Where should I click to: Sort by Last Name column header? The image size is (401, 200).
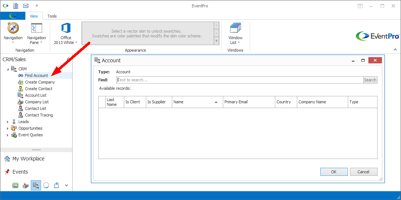click(x=115, y=102)
